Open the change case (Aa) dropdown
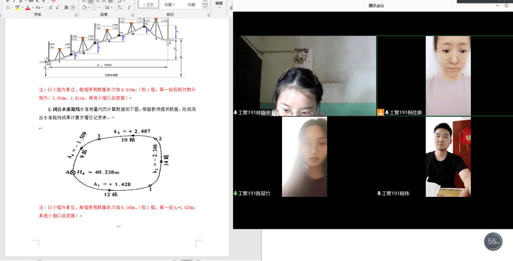Screen dimensions: 513x261 39,8
